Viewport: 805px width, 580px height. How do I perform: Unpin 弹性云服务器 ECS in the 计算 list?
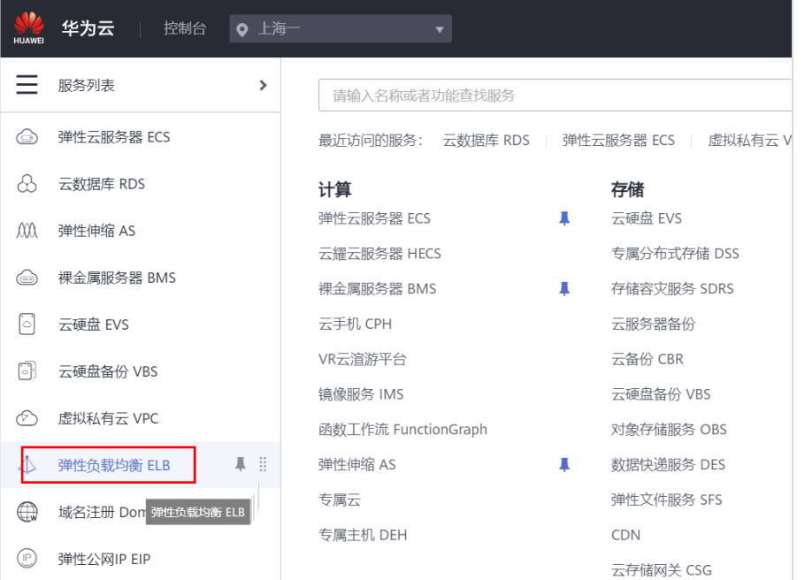tap(564, 218)
